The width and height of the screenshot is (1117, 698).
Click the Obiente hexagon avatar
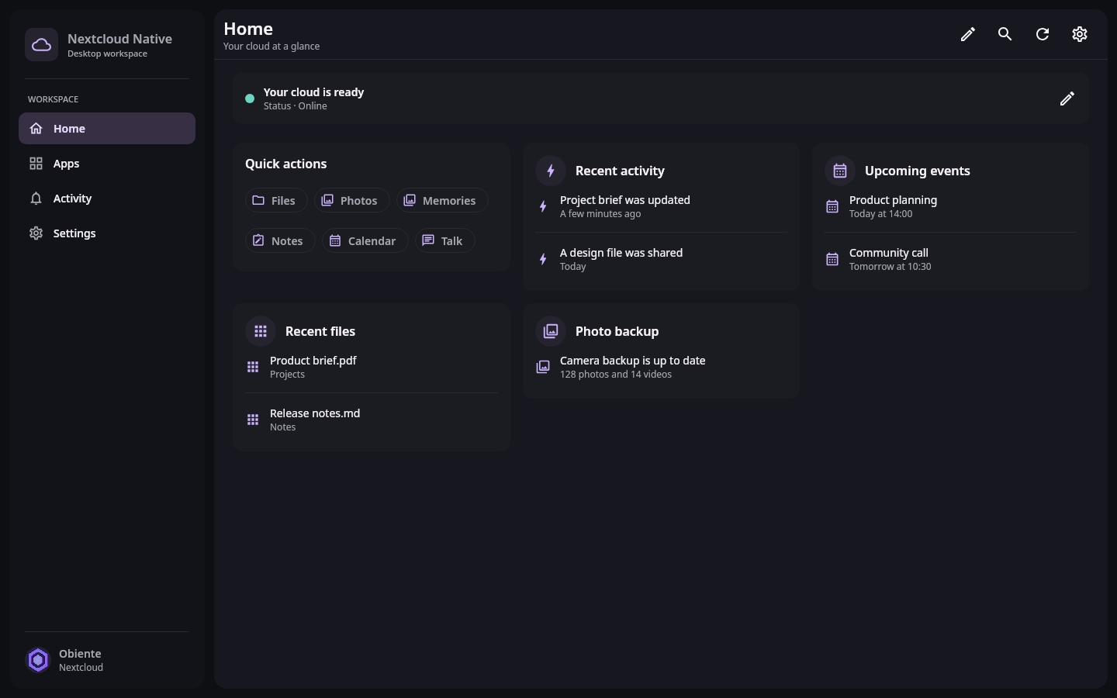pyautogui.click(x=38, y=660)
